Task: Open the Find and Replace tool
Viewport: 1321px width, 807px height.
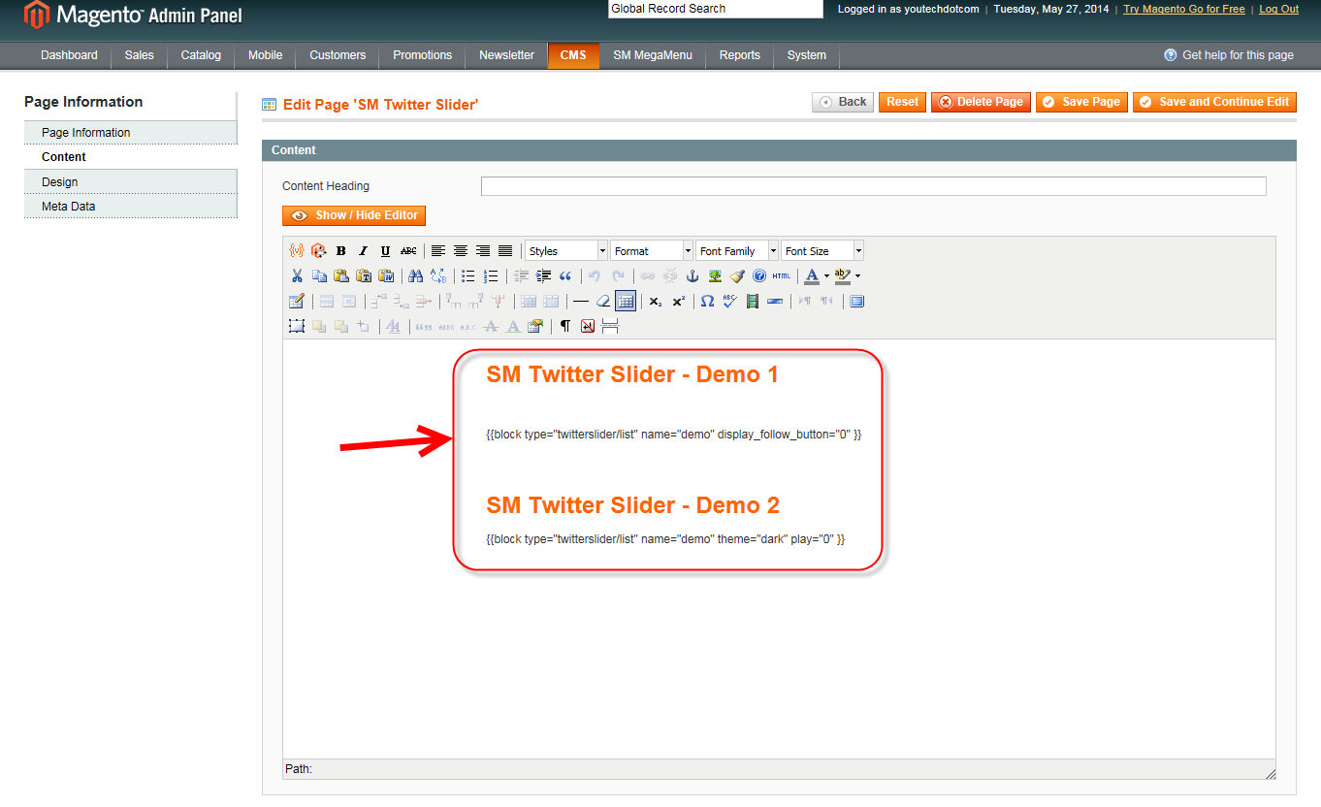Action: 437,275
